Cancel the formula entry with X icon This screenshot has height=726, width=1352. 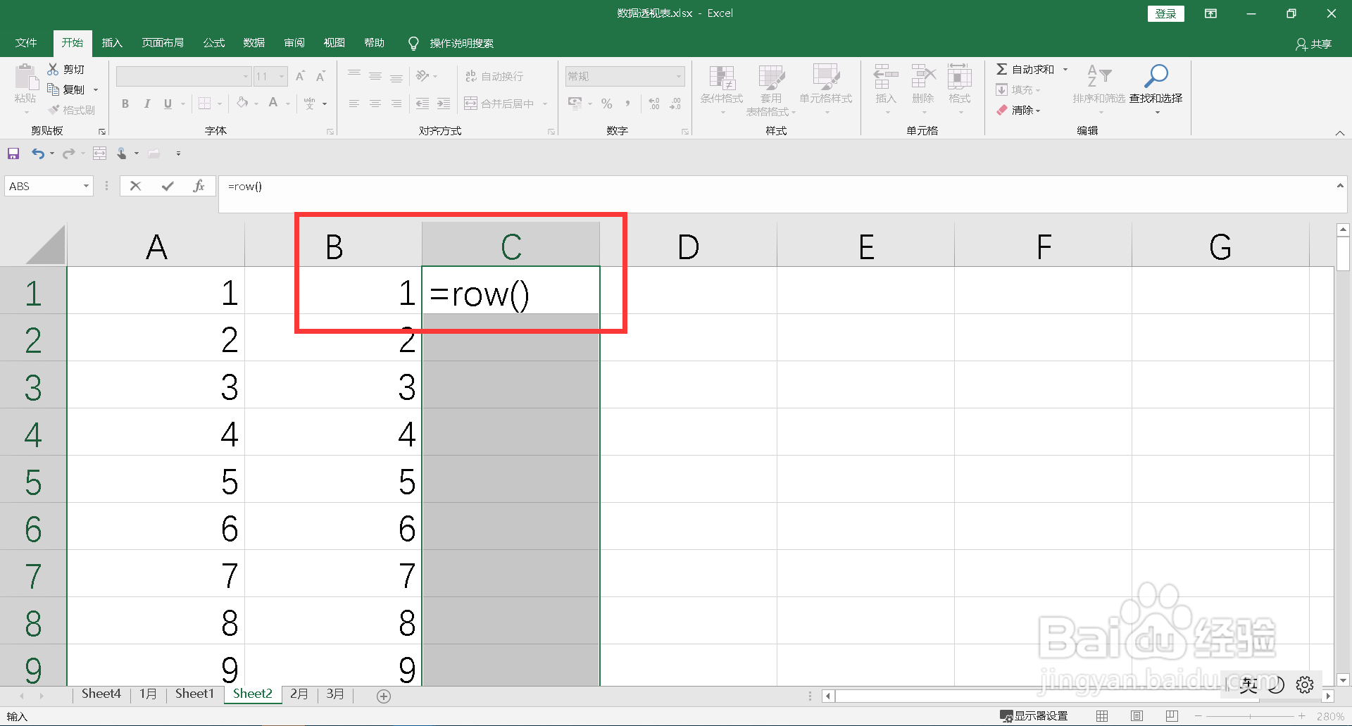(x=136, y=186)
